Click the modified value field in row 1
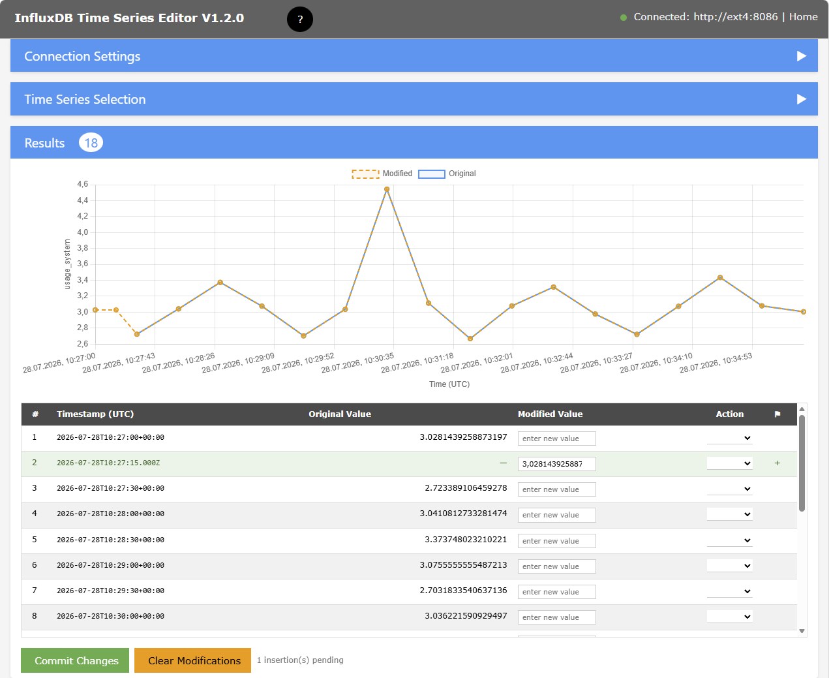The width and height of the screenshot is (829, 678). click(557, 439)
